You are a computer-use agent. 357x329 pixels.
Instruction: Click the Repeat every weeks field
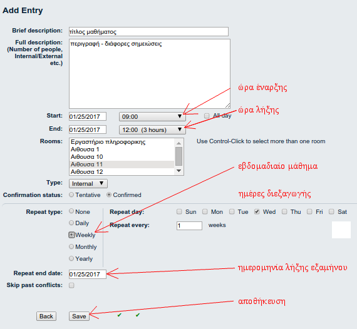189,226
